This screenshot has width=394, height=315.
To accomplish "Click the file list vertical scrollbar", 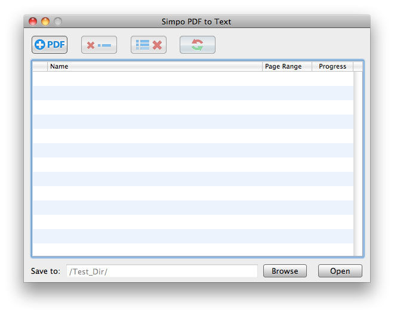I will pos(358,163).
